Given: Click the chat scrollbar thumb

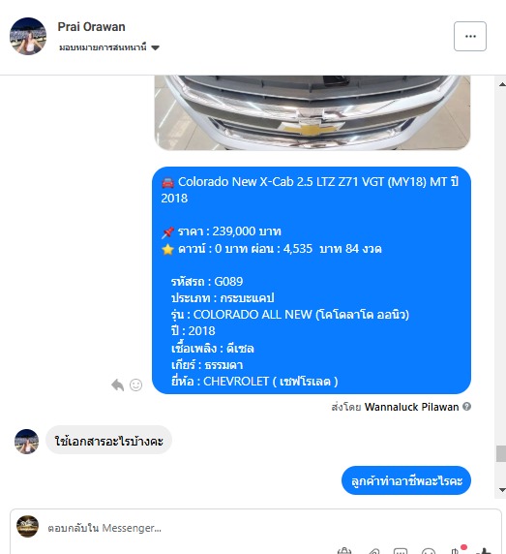Looking at the screenshot, I should 501,453.
